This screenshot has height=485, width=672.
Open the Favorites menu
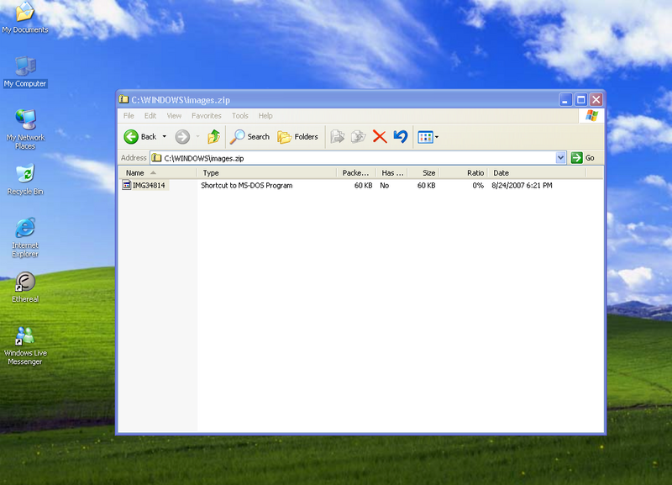click(x=206, y=116)
